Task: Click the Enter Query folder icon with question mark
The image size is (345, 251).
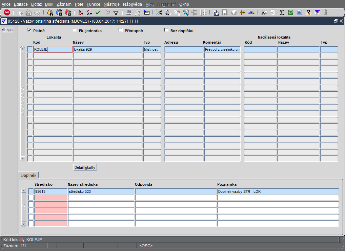Action: [50, 13]
